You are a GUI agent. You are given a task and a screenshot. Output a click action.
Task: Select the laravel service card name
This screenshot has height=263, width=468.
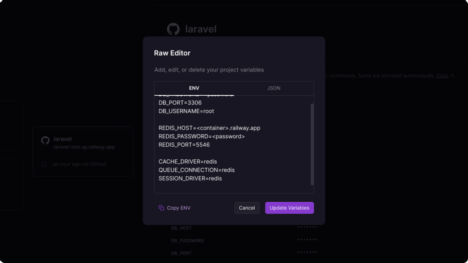(x=62, y=139)
